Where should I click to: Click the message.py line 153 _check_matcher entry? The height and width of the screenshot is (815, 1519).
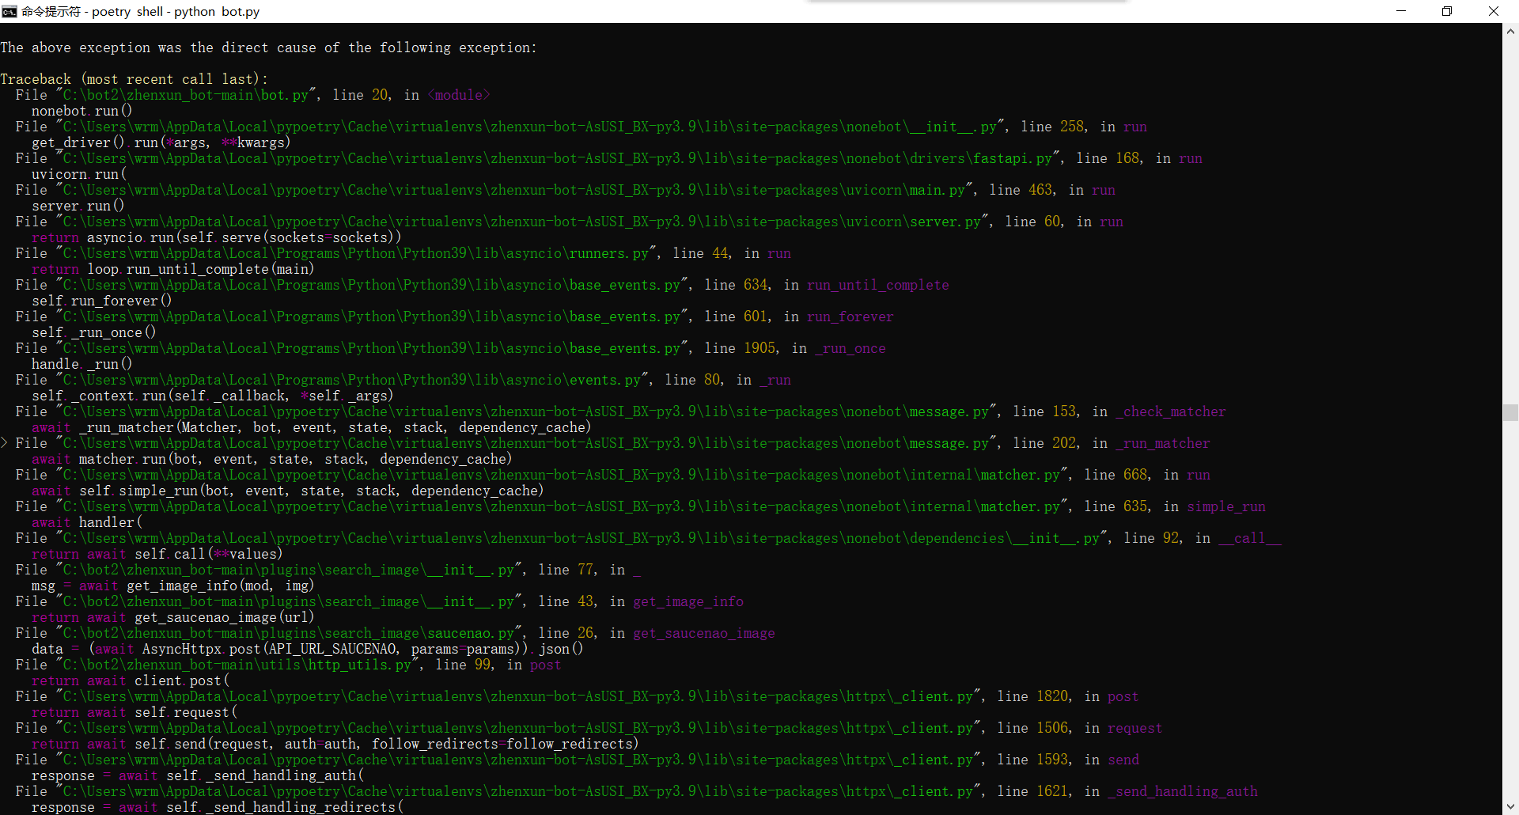(x=620, y=411)
